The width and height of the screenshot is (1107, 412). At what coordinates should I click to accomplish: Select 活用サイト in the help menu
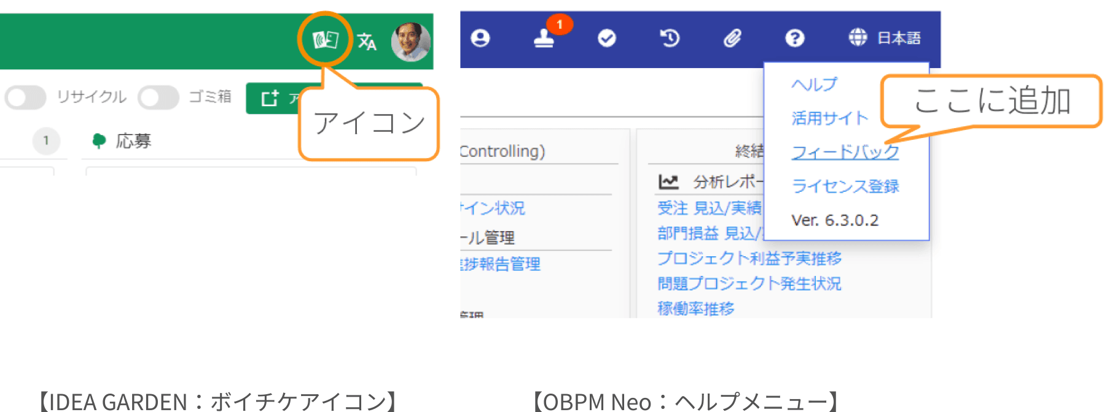[829, 118]
